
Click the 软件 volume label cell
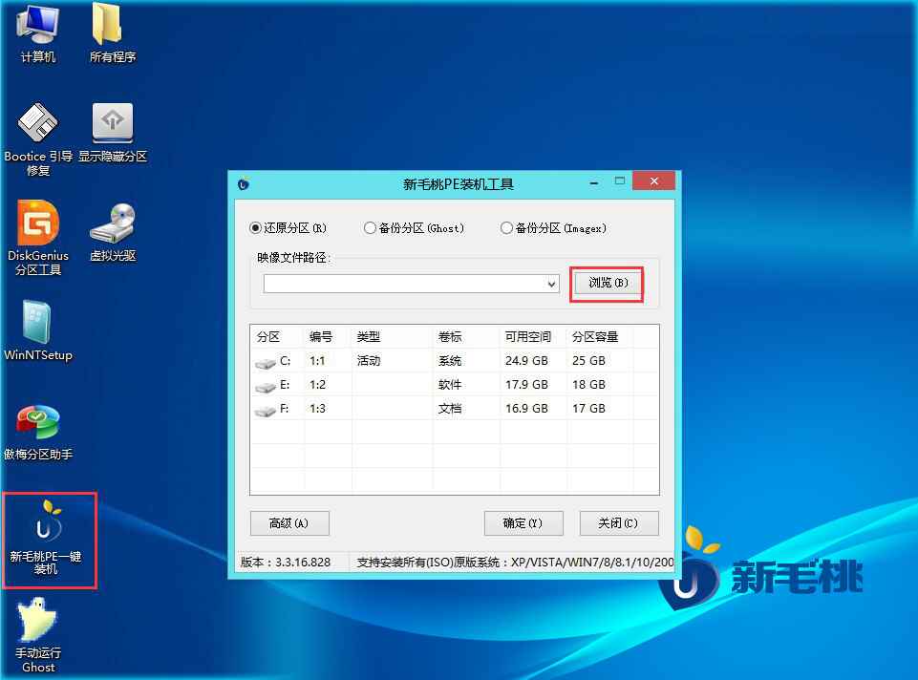tap(450, 385)
